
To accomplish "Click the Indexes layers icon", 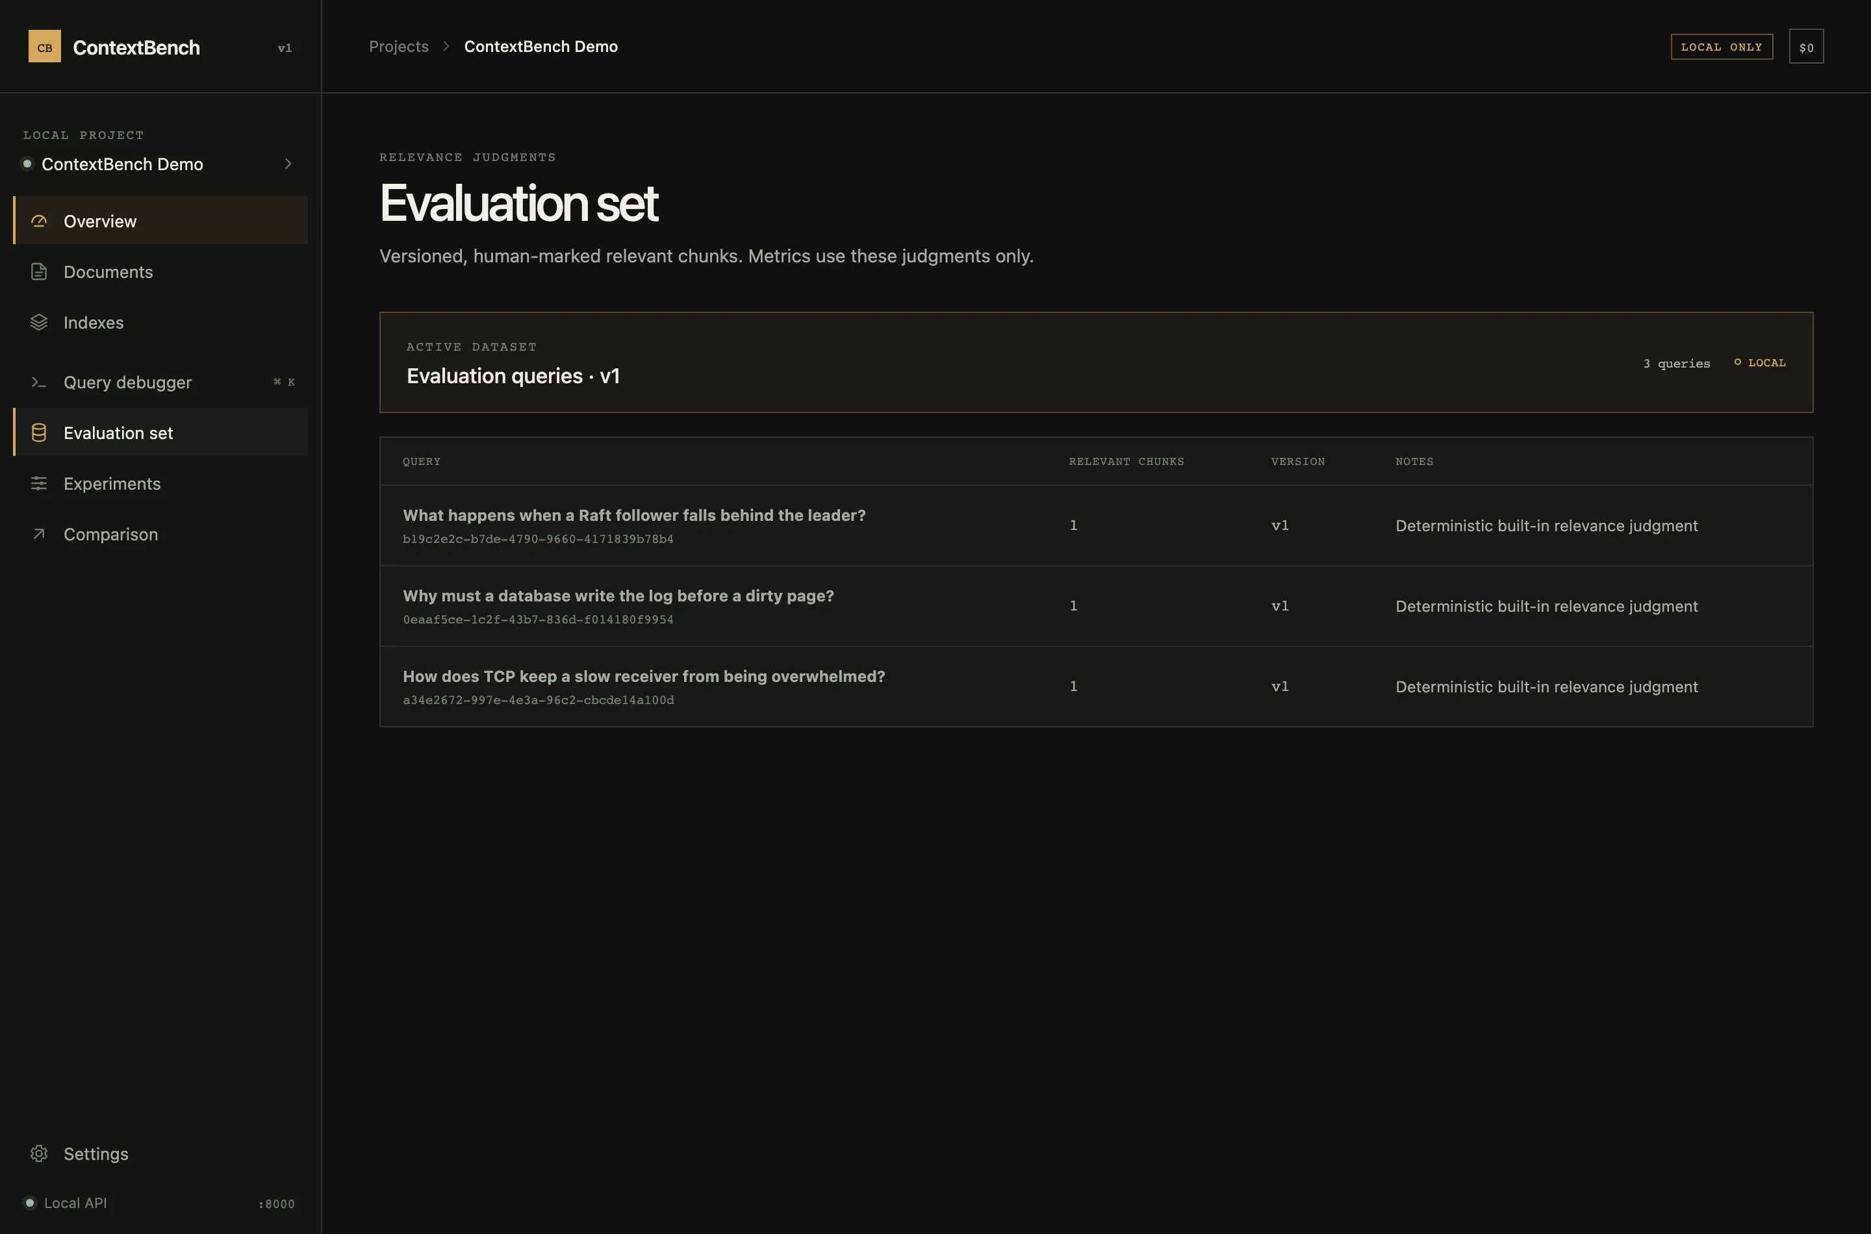I will 38,323.
